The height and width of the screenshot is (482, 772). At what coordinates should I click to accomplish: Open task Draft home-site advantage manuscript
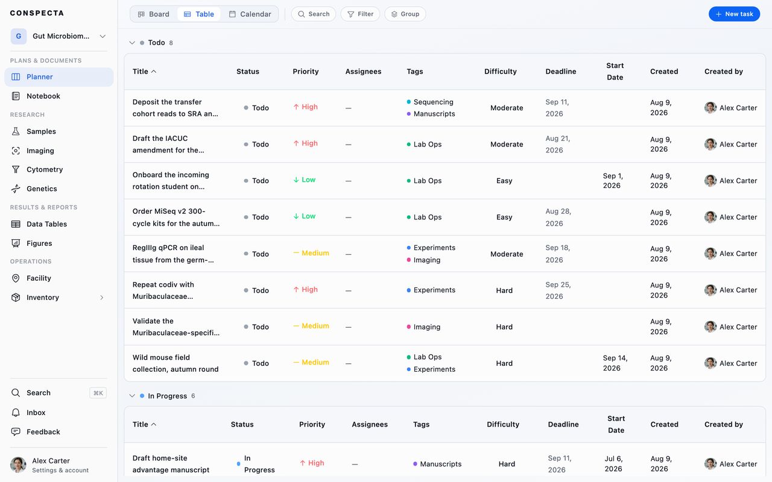171,464
